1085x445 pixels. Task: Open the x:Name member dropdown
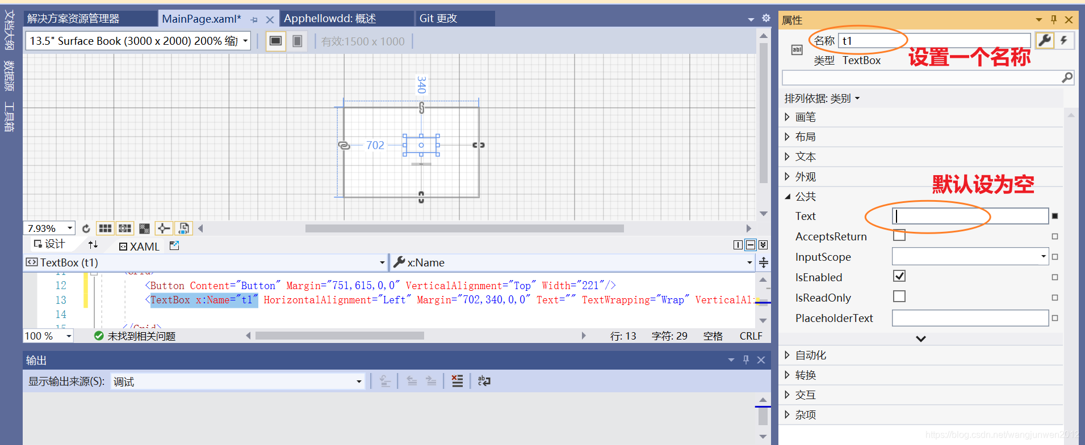click(749, 262)
